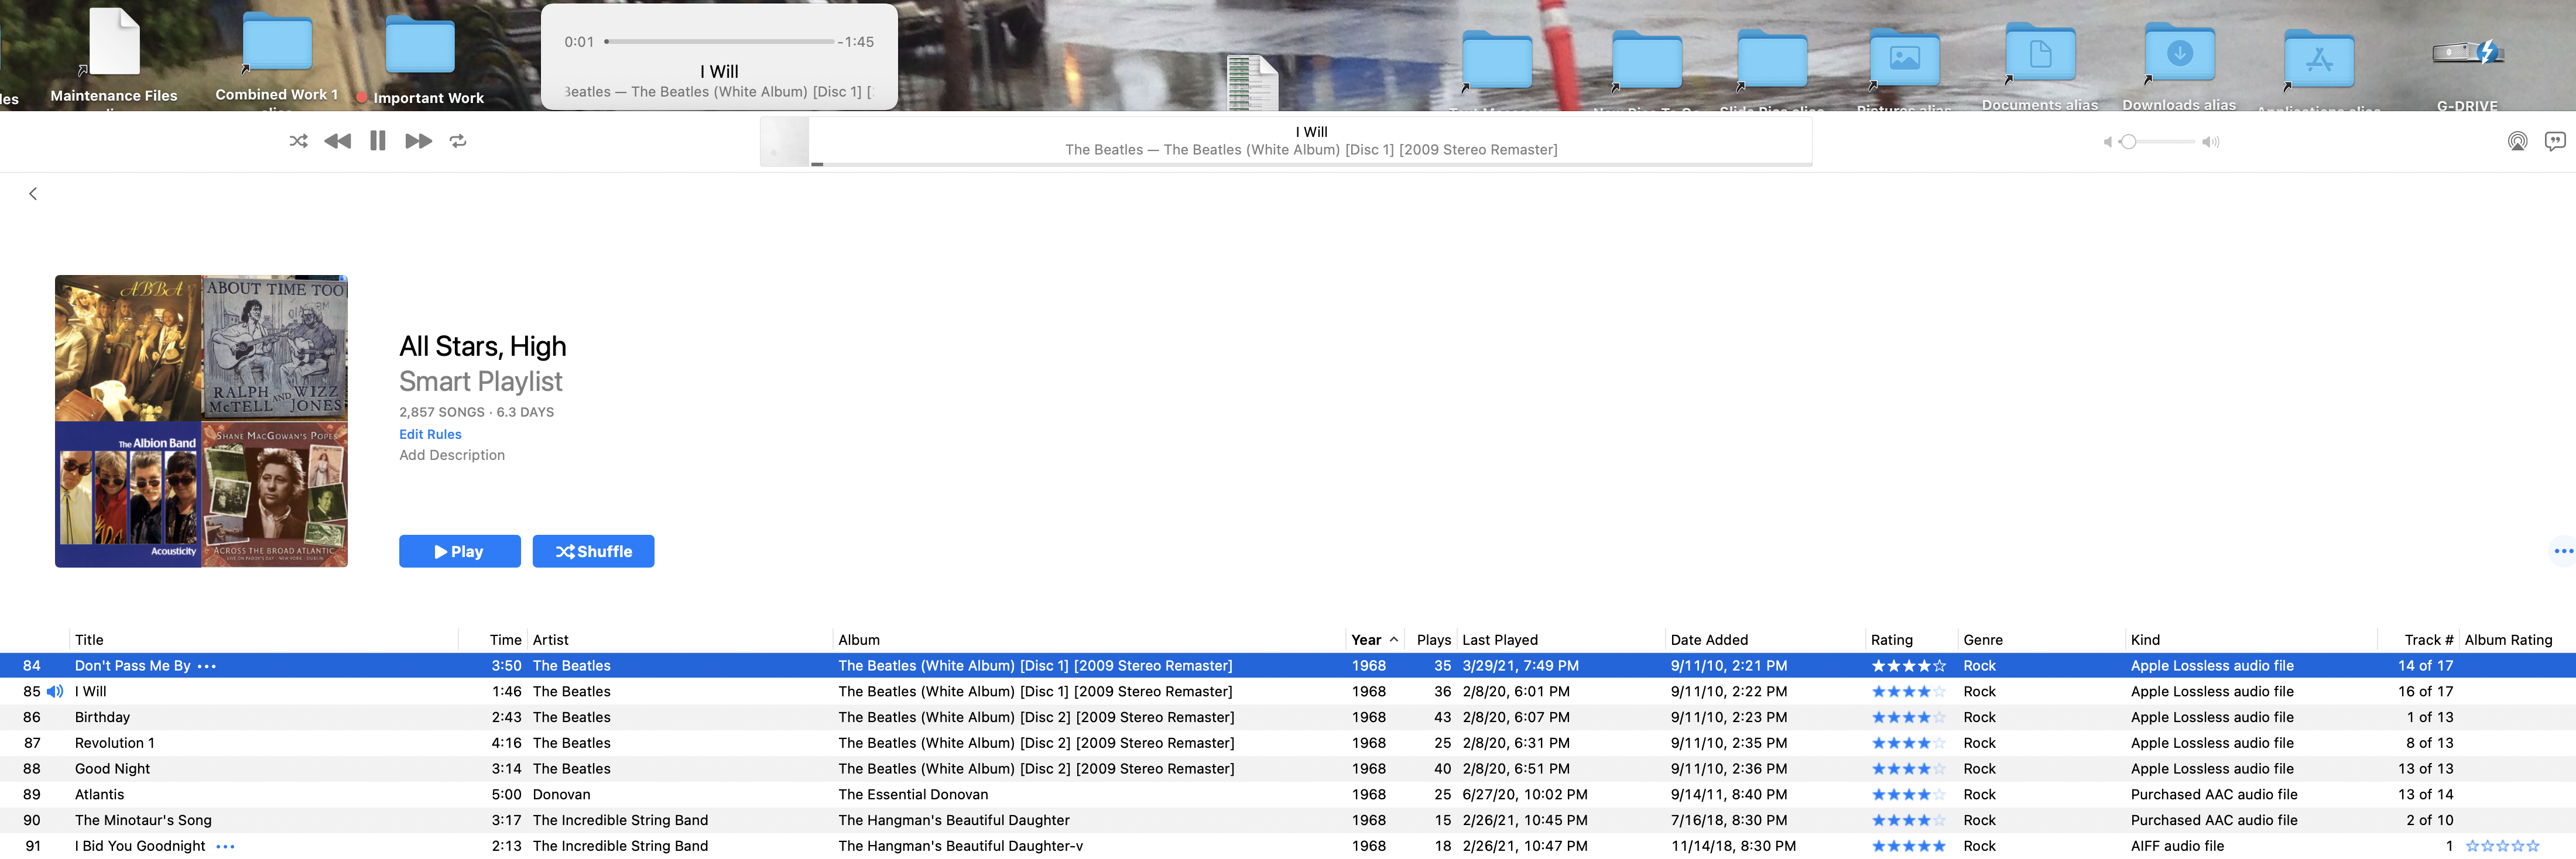This screenshot has height=859, width=2576.
Task: Toggle repeat mode
Action: [x=458, y=141]
